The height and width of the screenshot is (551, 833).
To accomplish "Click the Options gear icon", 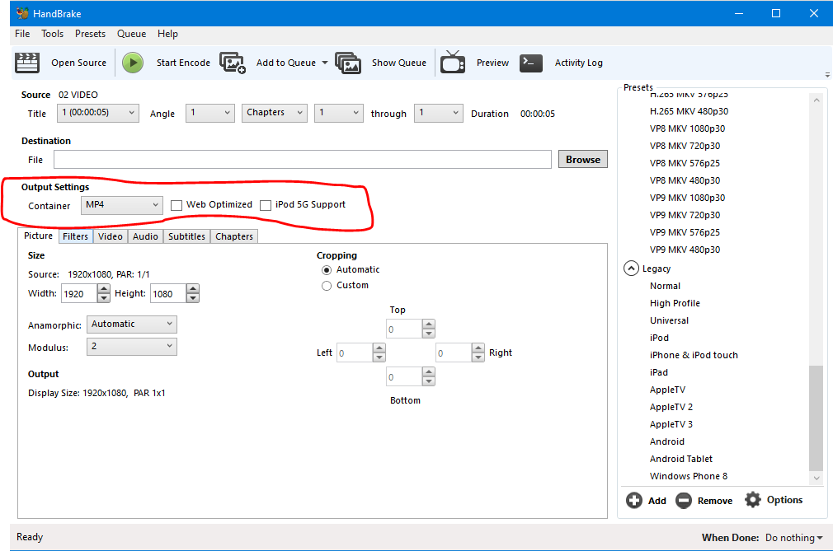I will [x=753, y=500].
